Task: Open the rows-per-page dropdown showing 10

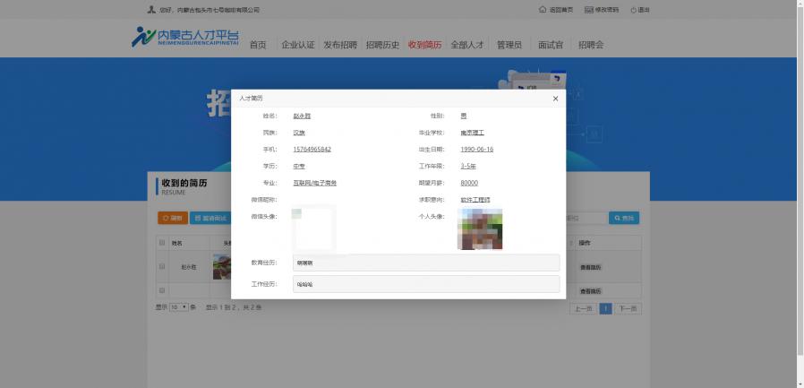Action: click(179, 307)
